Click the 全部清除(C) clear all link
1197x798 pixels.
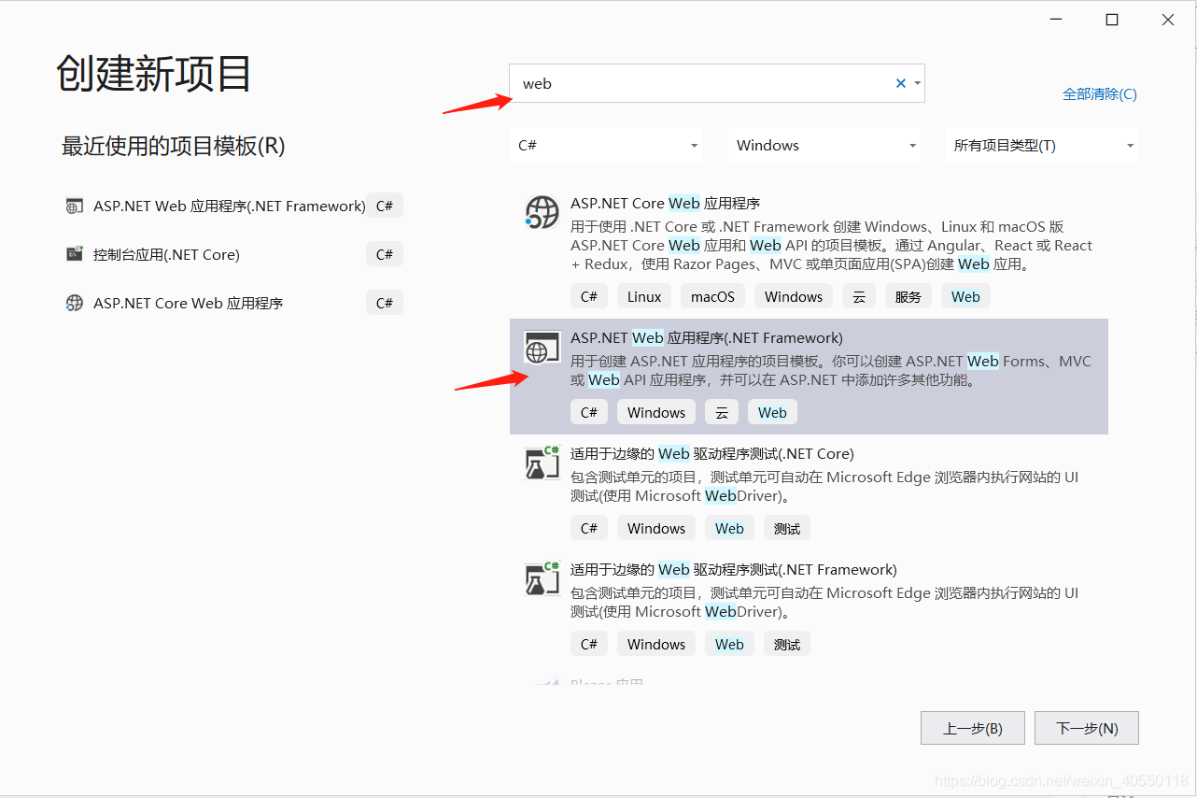[1100, 94]
